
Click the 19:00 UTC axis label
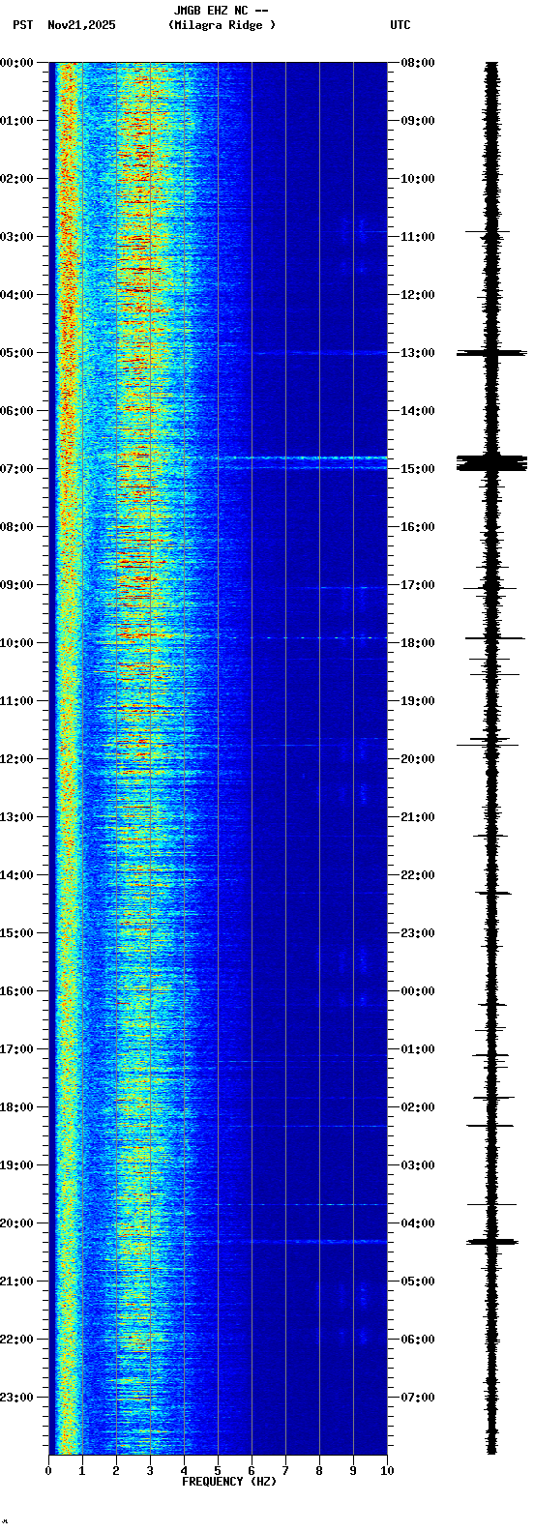(x=418, y=701)
